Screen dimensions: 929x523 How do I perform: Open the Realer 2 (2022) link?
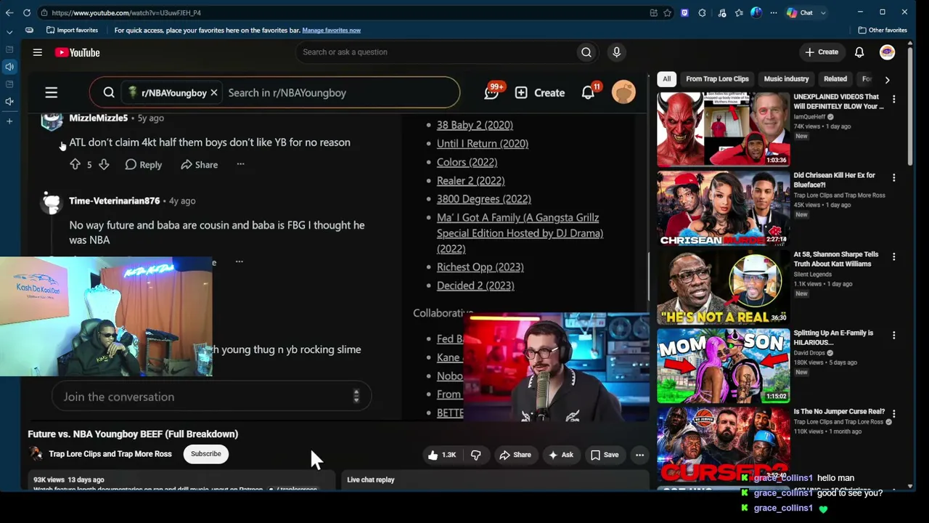point(470,181)
